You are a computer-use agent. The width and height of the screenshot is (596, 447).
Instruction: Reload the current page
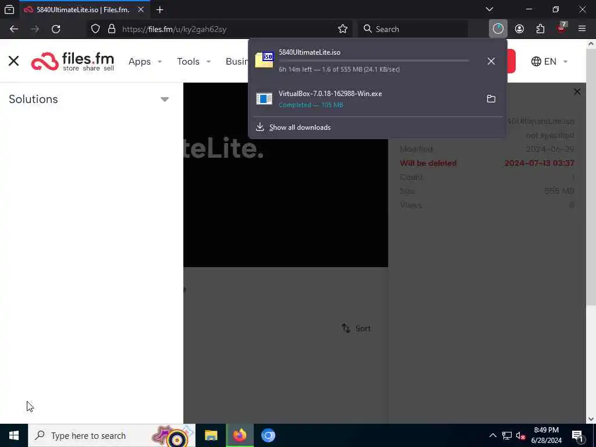(x=56, y=29)
